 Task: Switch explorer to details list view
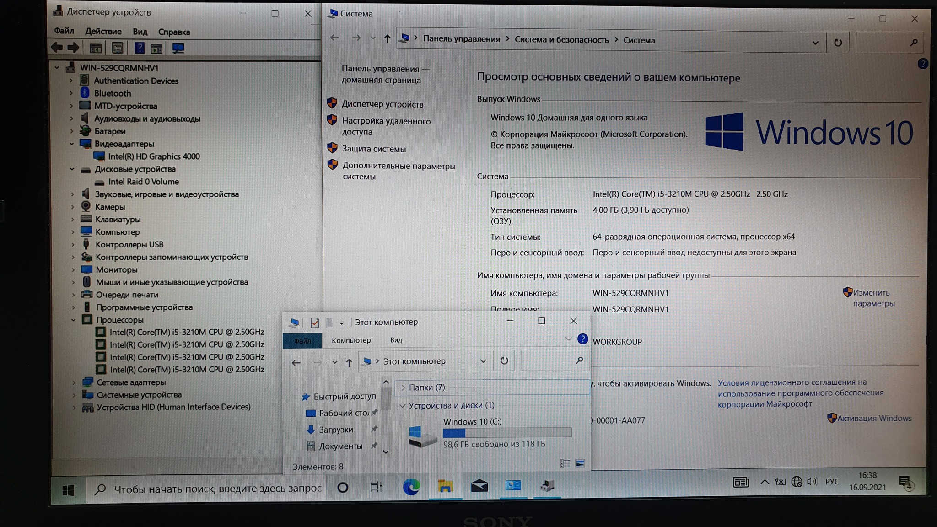tap(565, 464)
